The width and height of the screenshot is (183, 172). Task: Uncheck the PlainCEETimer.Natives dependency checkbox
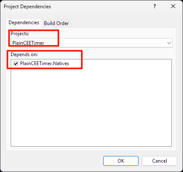16,63
